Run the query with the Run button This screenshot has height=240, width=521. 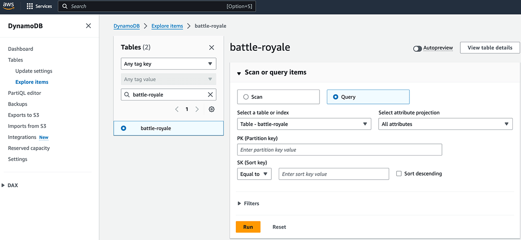point(248,227)
